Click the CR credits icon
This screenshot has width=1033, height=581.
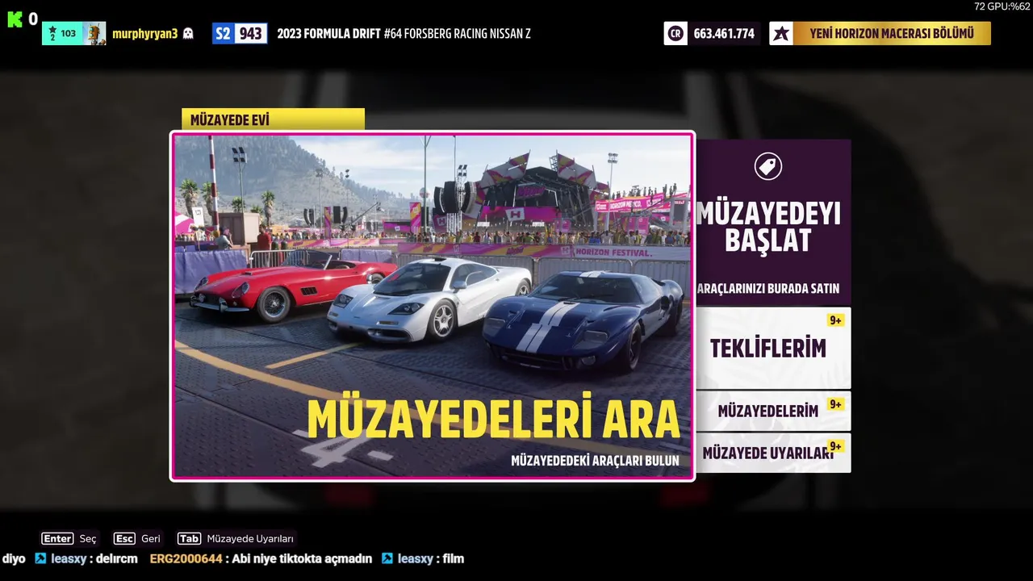[x=675, y=34]
